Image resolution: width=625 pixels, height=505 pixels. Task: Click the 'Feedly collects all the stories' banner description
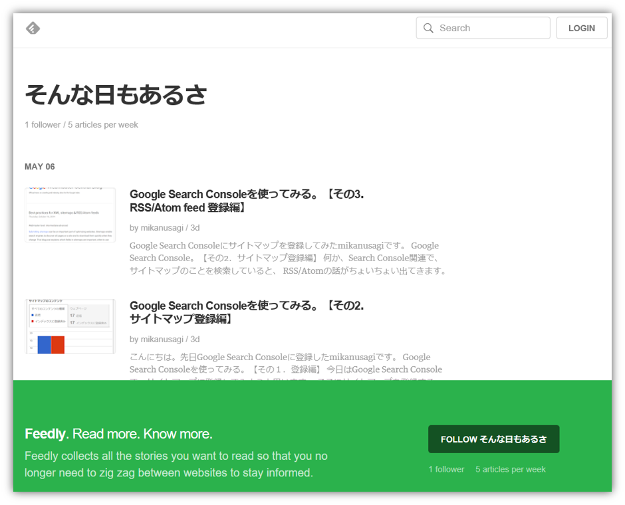176,464
